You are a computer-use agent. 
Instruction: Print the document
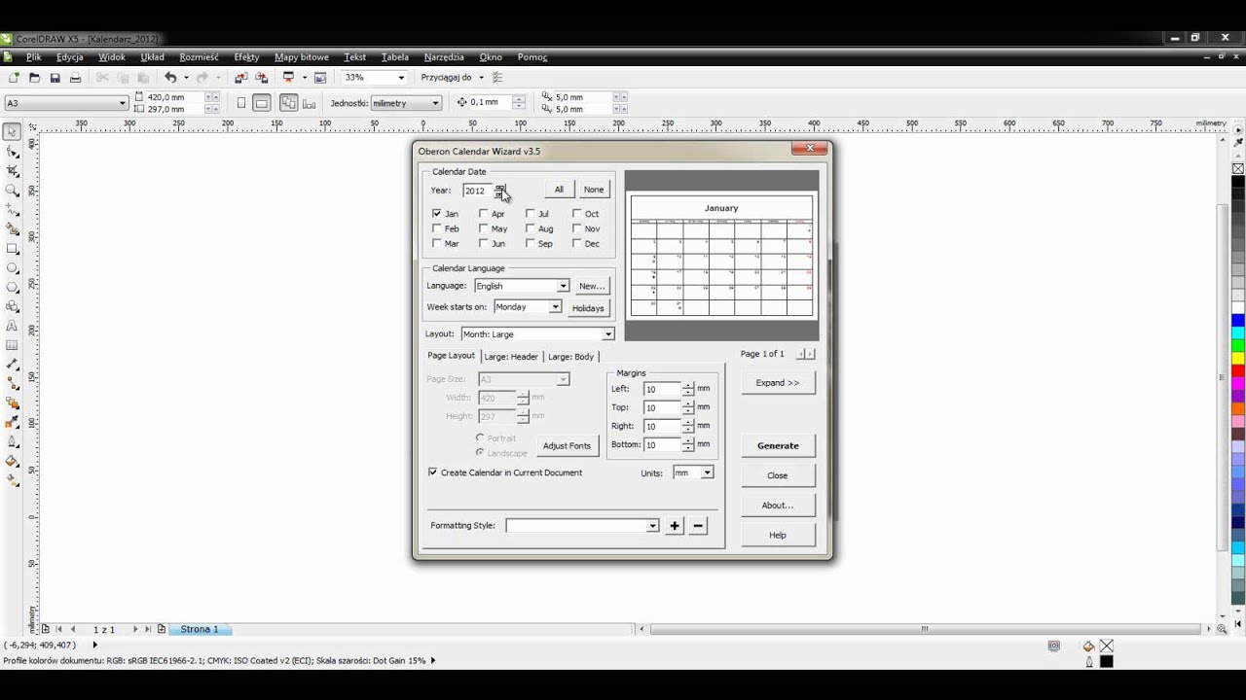coord(75,78)
